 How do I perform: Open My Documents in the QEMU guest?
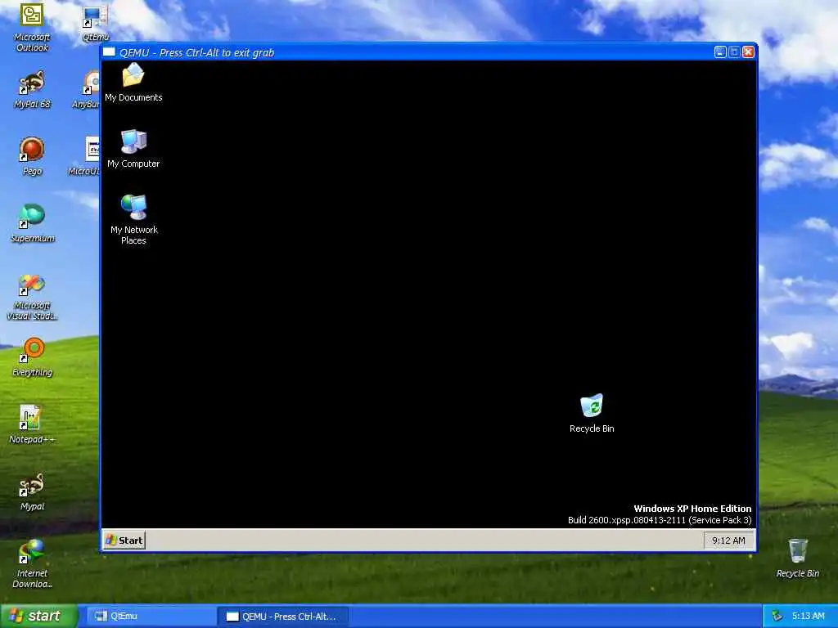(133, 82)
